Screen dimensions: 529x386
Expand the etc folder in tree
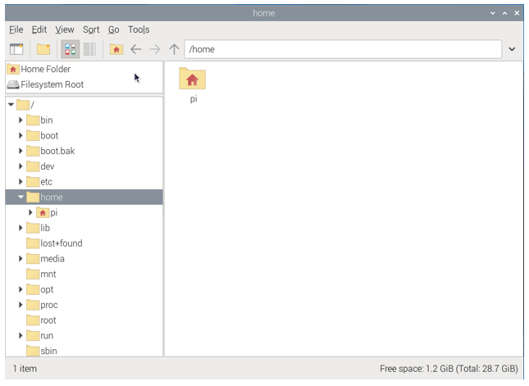[x=21, y=182]
